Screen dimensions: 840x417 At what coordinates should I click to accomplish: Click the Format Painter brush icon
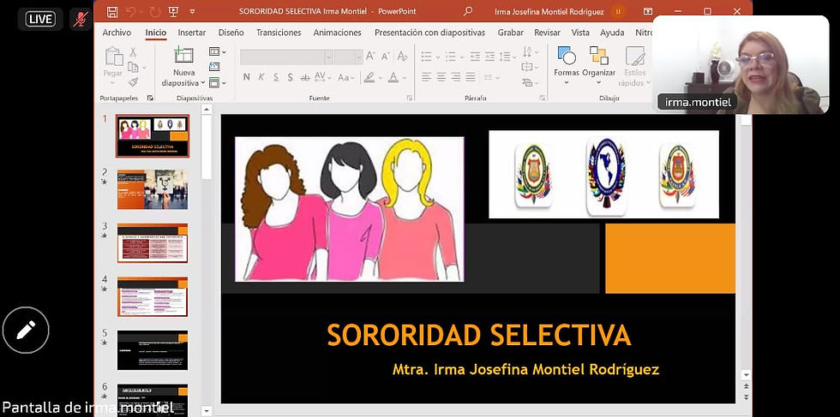tap(133, 82)
